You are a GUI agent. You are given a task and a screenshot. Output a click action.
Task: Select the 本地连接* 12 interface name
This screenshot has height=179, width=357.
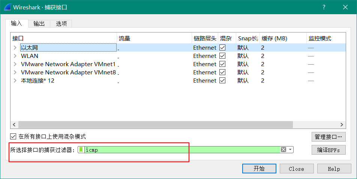(37, 81)
